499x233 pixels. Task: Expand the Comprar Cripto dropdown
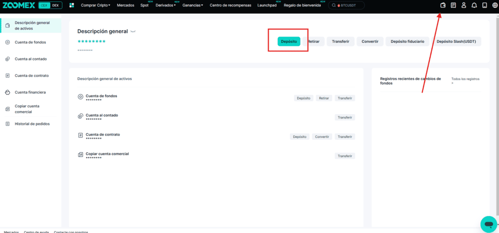[96, 5]
